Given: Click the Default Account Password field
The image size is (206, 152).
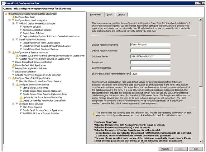Looking at the screenshot, I should click(150, 51).
